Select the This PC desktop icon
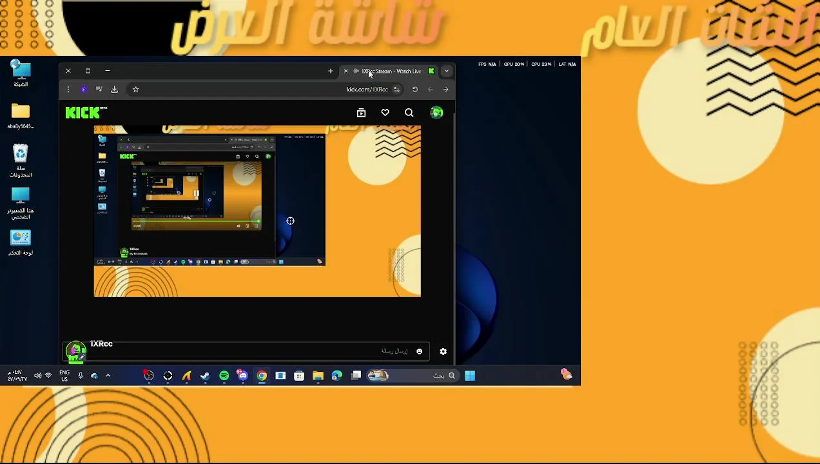 pyautogui.click(x=21, y=203)
